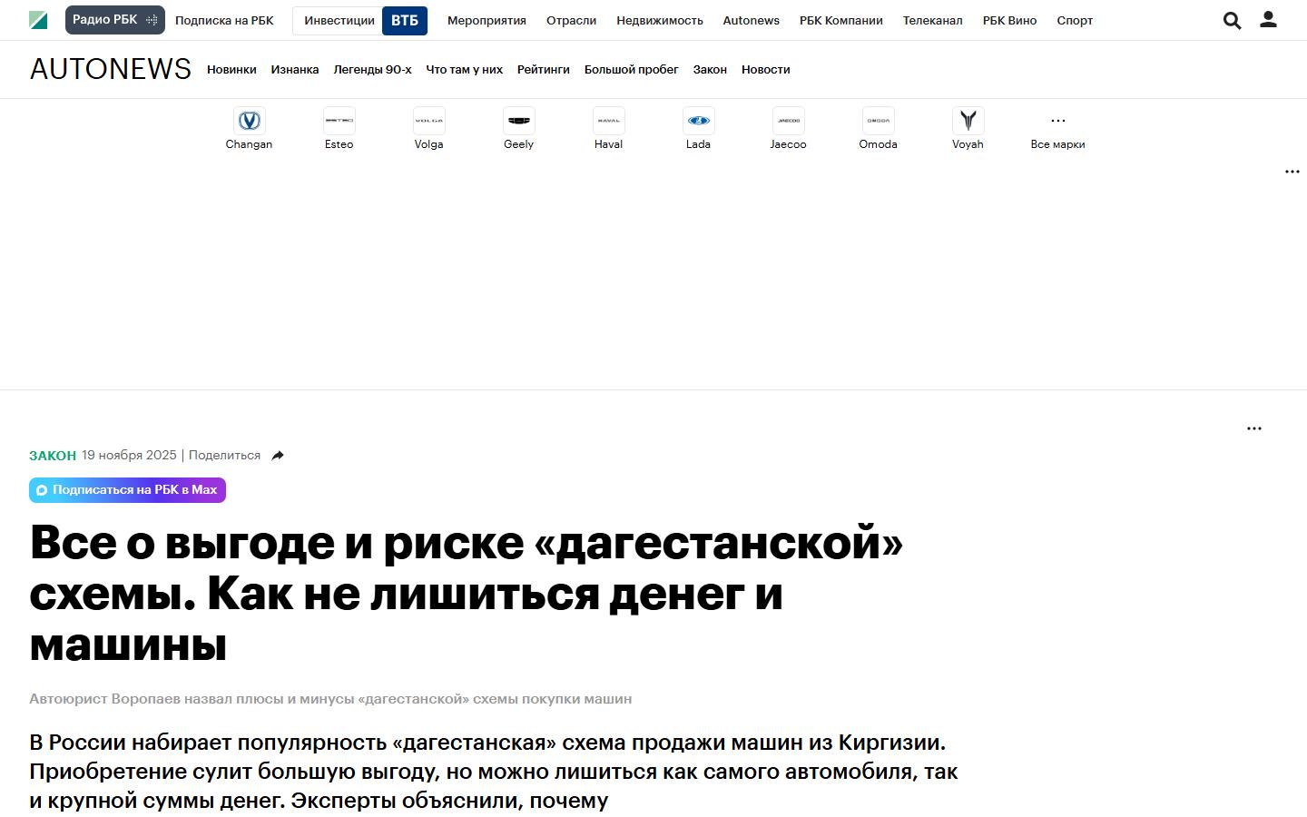Screen dimensions: 1307x817
Task: Open Подписка на РБК link
Action: (x=224, y=21)
